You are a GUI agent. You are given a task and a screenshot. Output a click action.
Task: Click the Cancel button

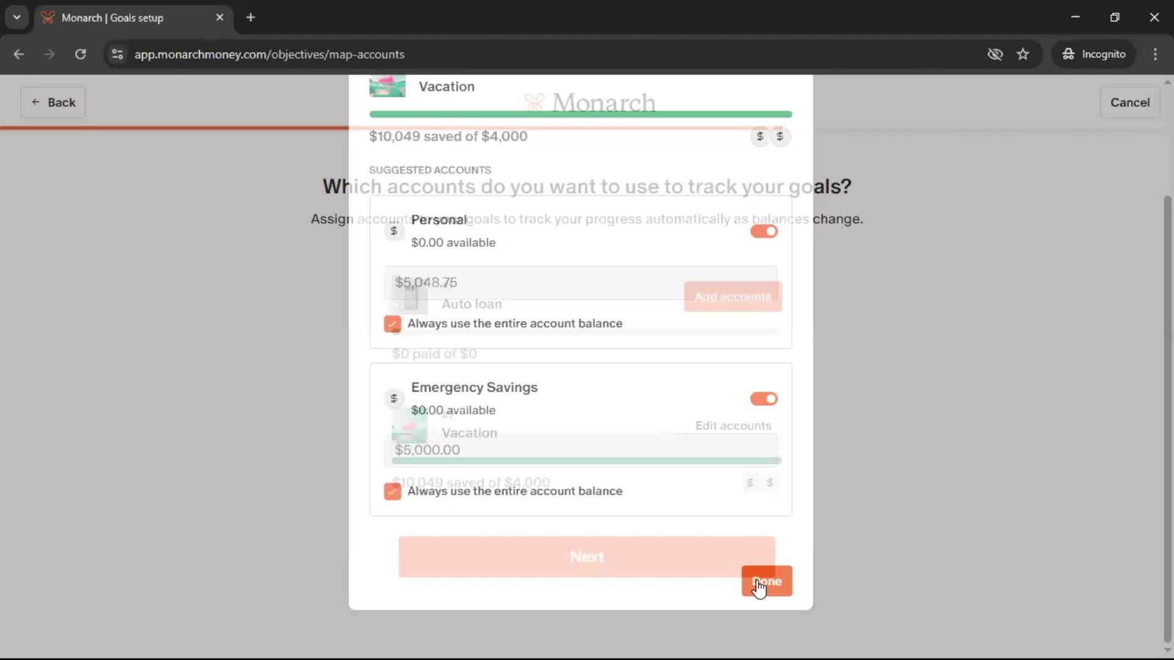coord(1129,102)
